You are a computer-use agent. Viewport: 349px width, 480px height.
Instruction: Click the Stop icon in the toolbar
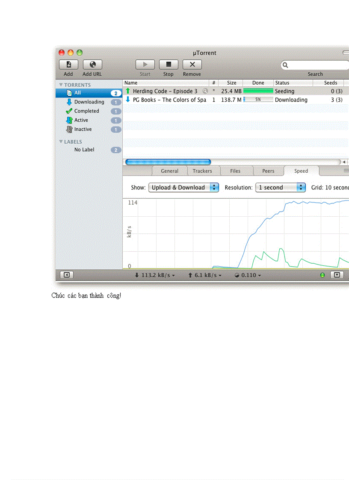[168, 65]
